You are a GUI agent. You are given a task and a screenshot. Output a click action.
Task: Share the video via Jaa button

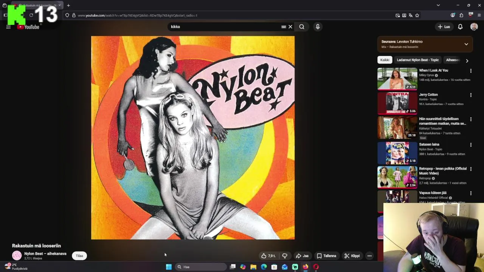302,256
